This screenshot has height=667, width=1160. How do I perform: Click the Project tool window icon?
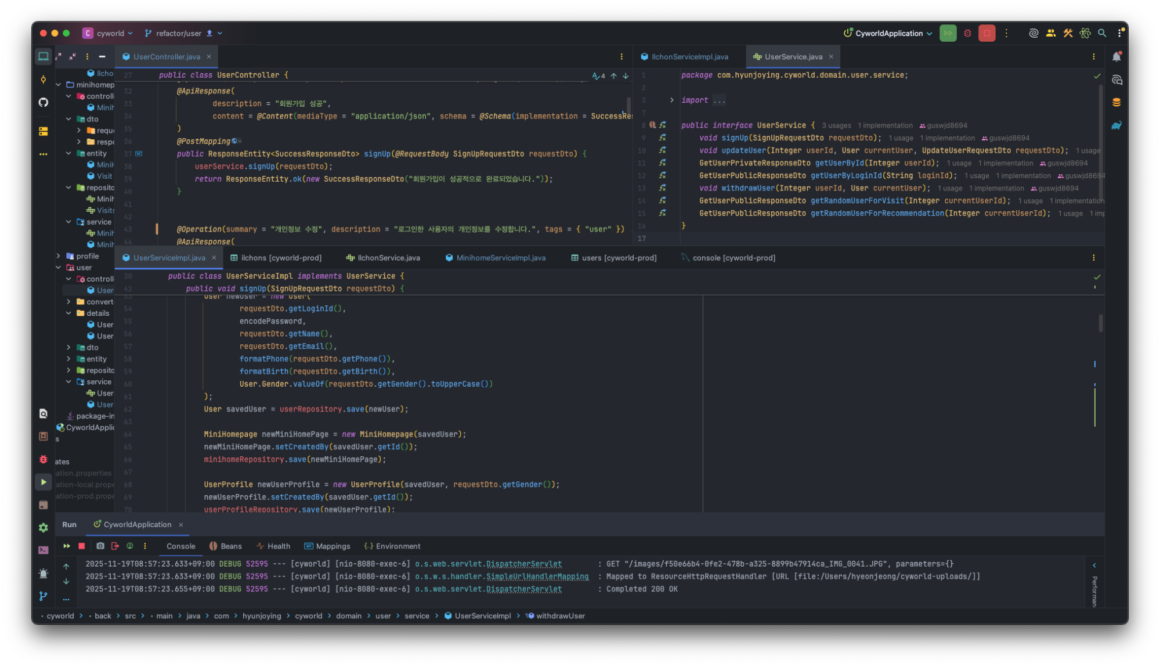[x=43, y=56]
